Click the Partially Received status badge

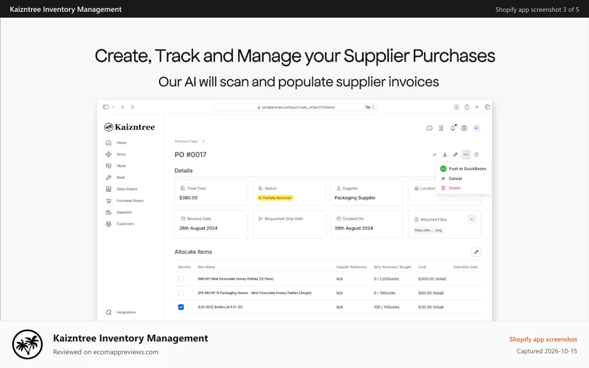(x=275, y=198)
